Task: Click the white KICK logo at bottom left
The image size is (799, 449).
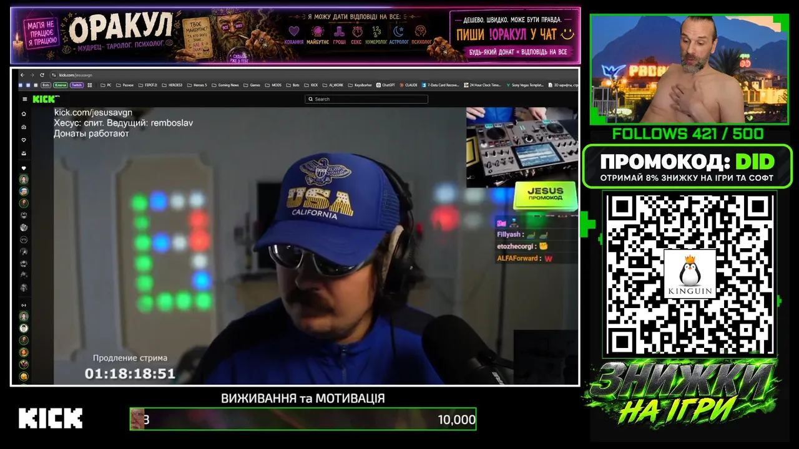Action: pos(51,418)
